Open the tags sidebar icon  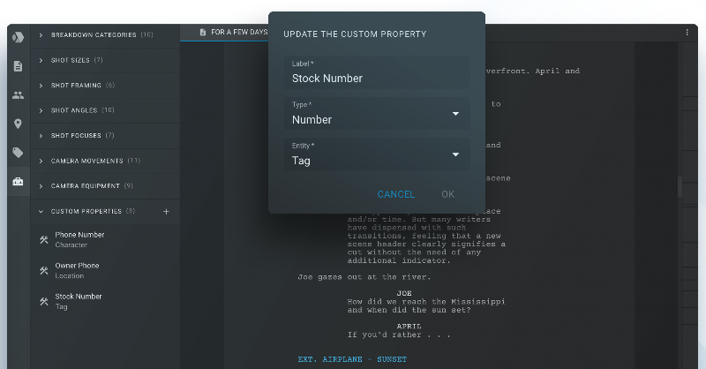click(18, 153)
